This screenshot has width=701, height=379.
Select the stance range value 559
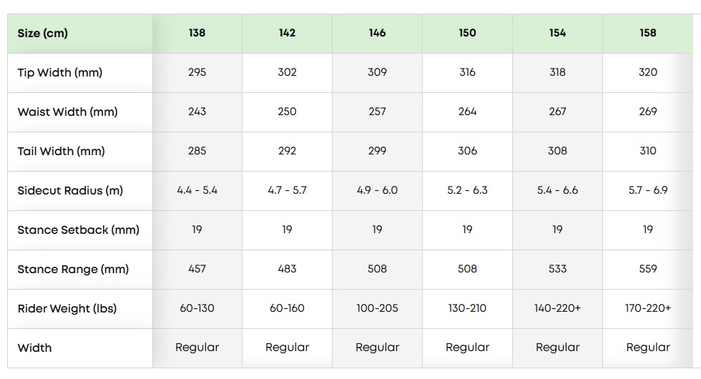tap(647, 269)
